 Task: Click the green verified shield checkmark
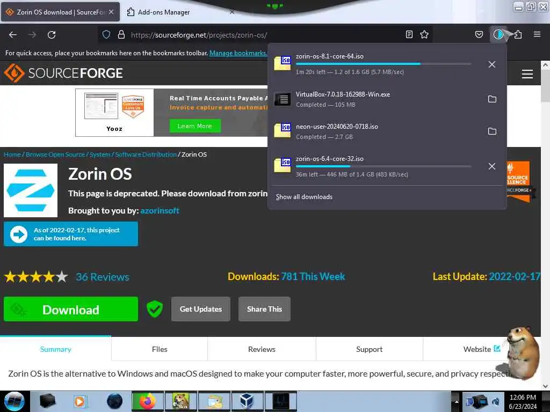155,309
